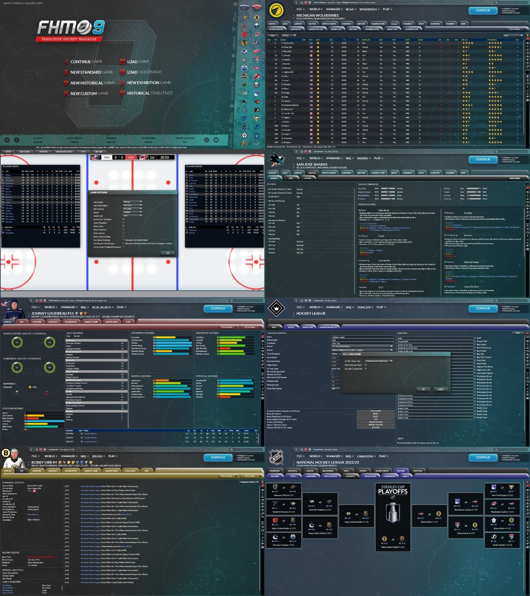
Task: Click the New Historical Game helmet icon
Action: 66,83
